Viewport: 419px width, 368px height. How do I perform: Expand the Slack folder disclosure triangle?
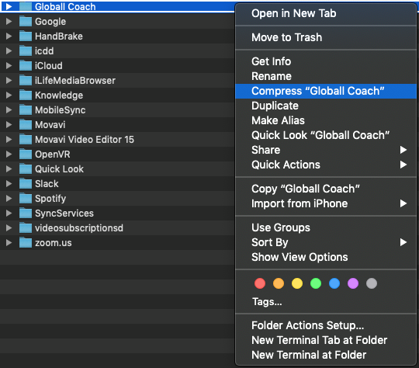click(9, 183)
